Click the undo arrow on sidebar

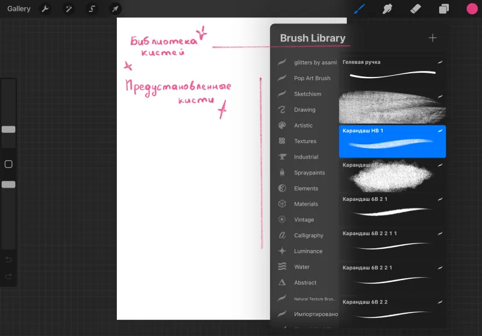point(8,260)
